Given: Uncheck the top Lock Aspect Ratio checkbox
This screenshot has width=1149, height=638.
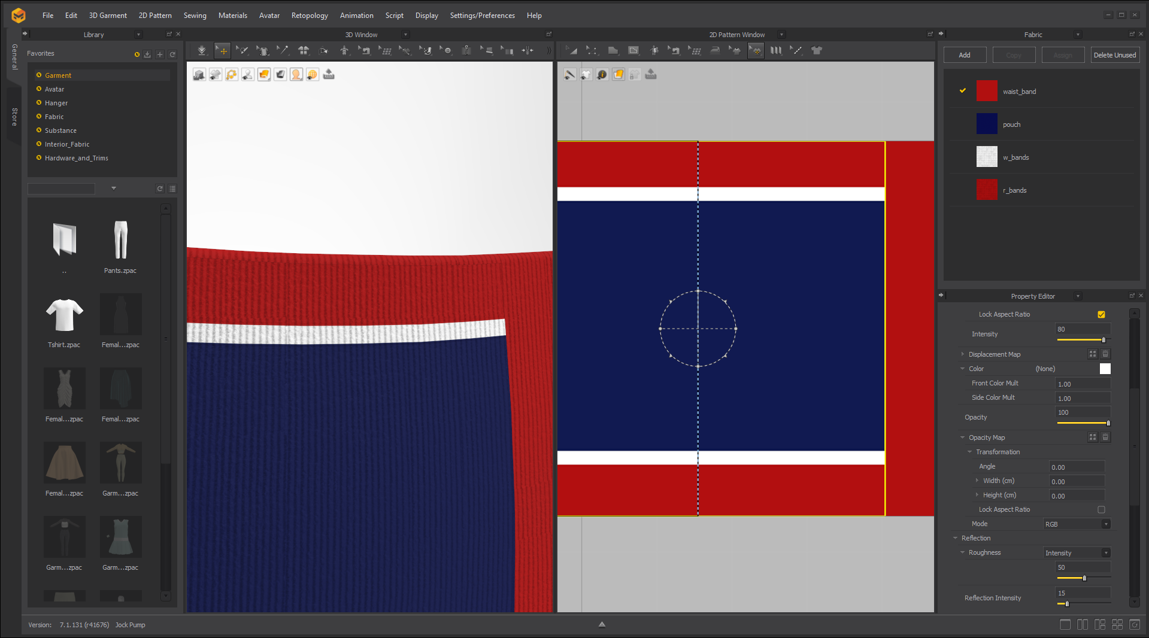Looking at the screenshot, I should (x=1101, y=314).
